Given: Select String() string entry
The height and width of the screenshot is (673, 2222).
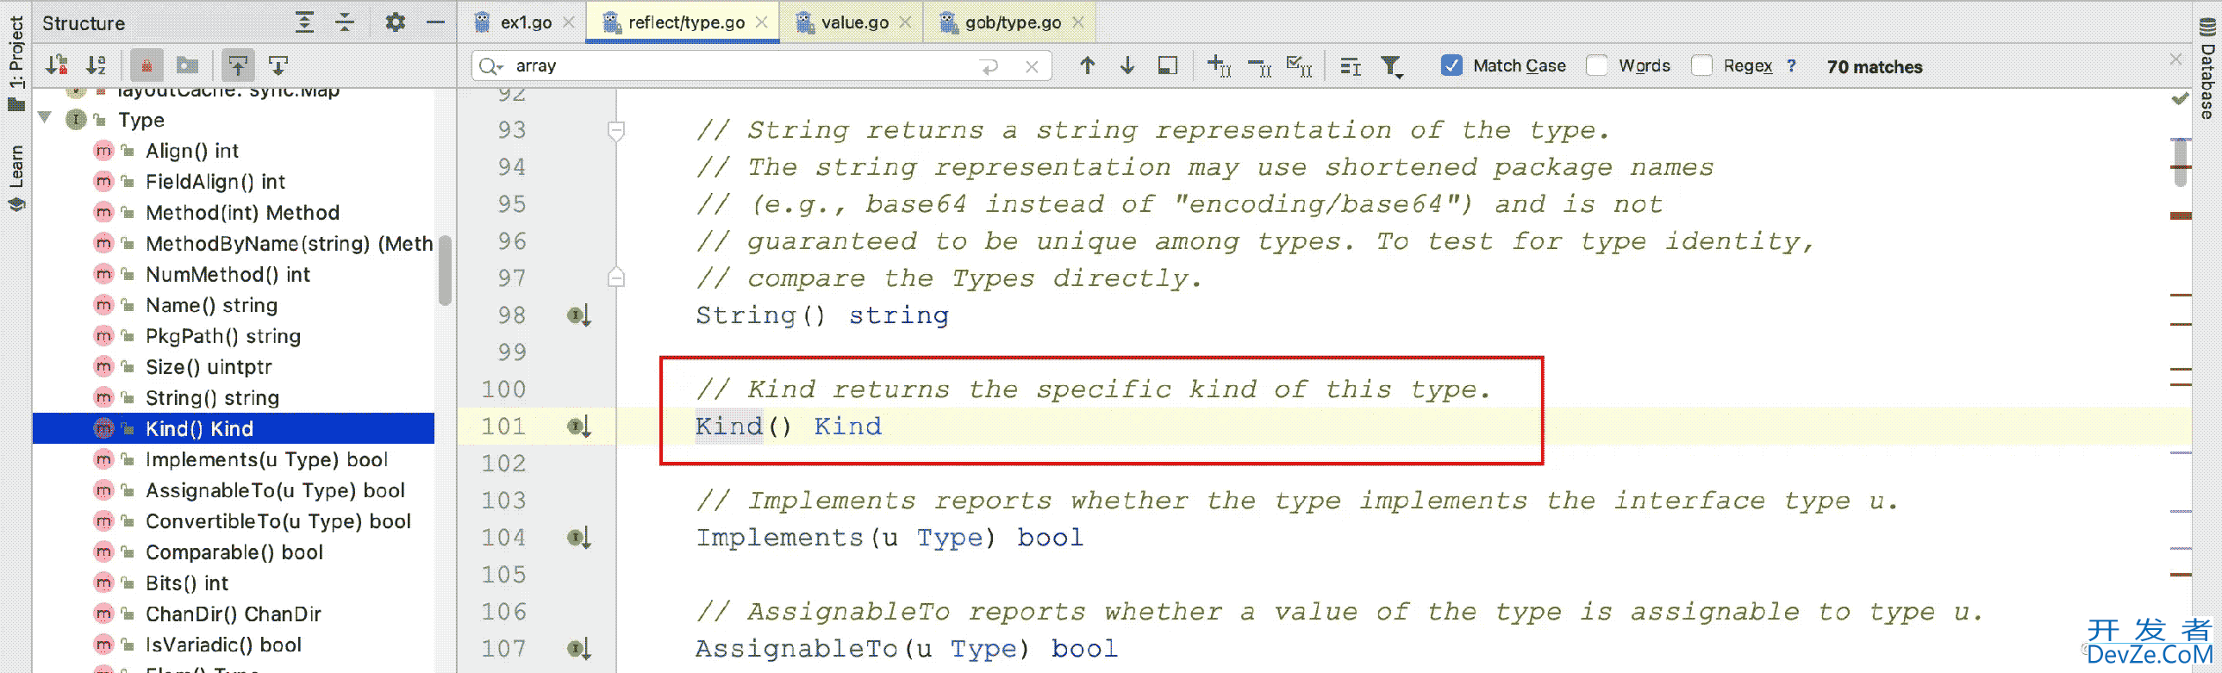Looking at the screenshot, I should 212,399.
